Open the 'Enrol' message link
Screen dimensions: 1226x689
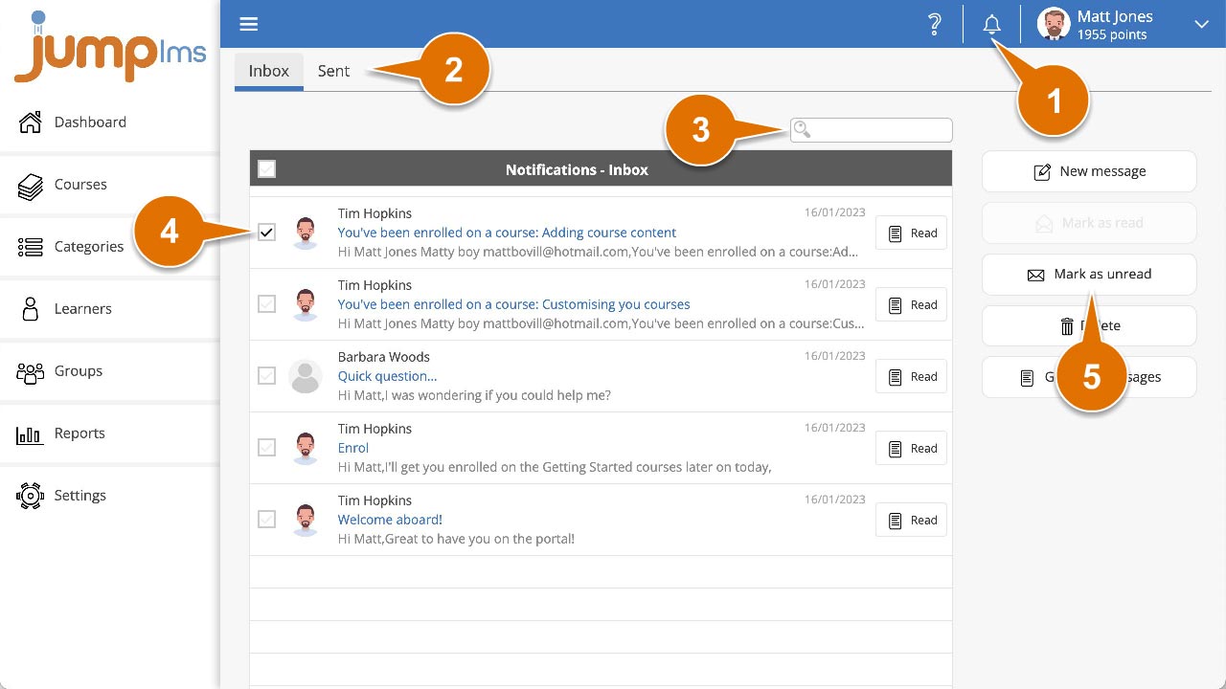(353, 448)
